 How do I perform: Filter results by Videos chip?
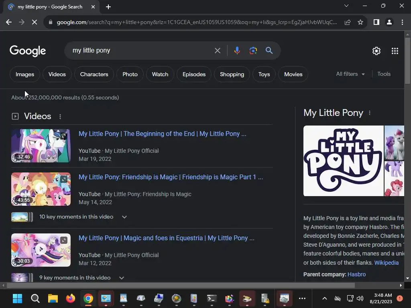click(x=57, y=74)
